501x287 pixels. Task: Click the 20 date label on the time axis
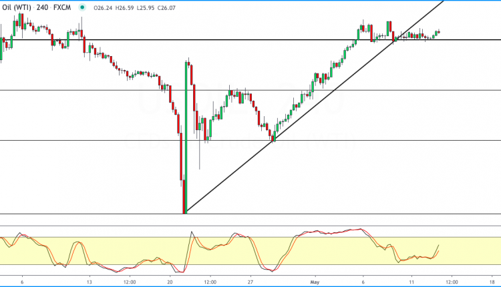pyautogui.click(x=170, y=282)
